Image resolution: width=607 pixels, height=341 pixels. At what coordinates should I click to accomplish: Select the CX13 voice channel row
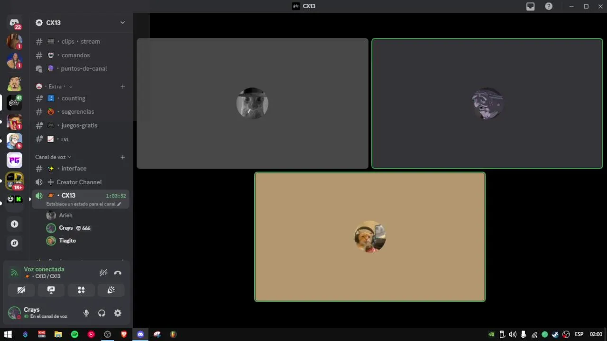tap(81, 199)
